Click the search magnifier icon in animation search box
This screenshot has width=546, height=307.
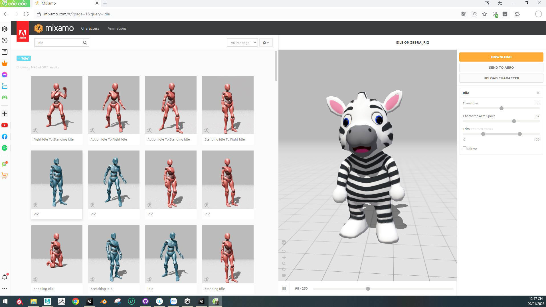[85, 43]
